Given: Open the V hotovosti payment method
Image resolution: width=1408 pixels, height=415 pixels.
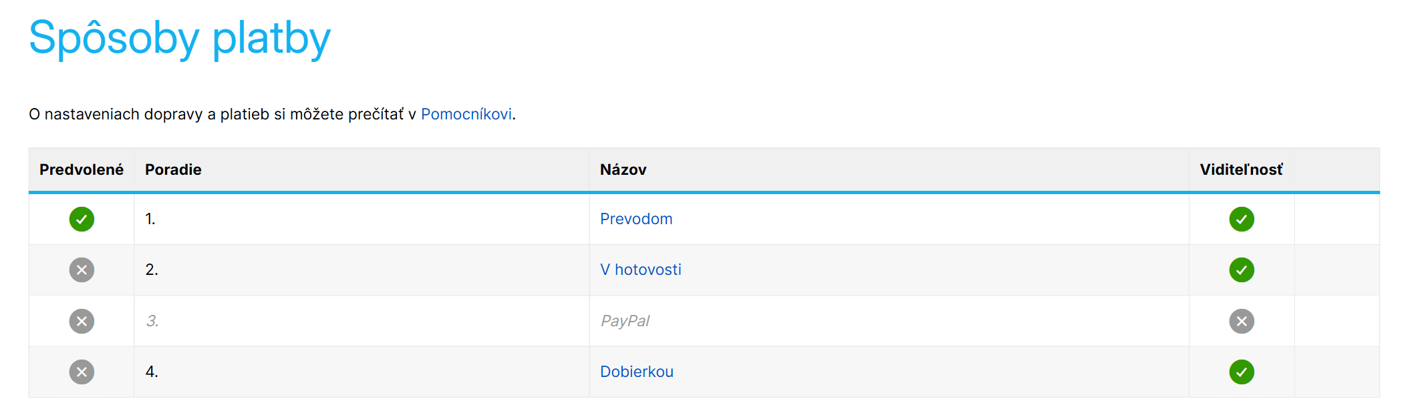Looking at the screenshot, I should click(641, 270).
